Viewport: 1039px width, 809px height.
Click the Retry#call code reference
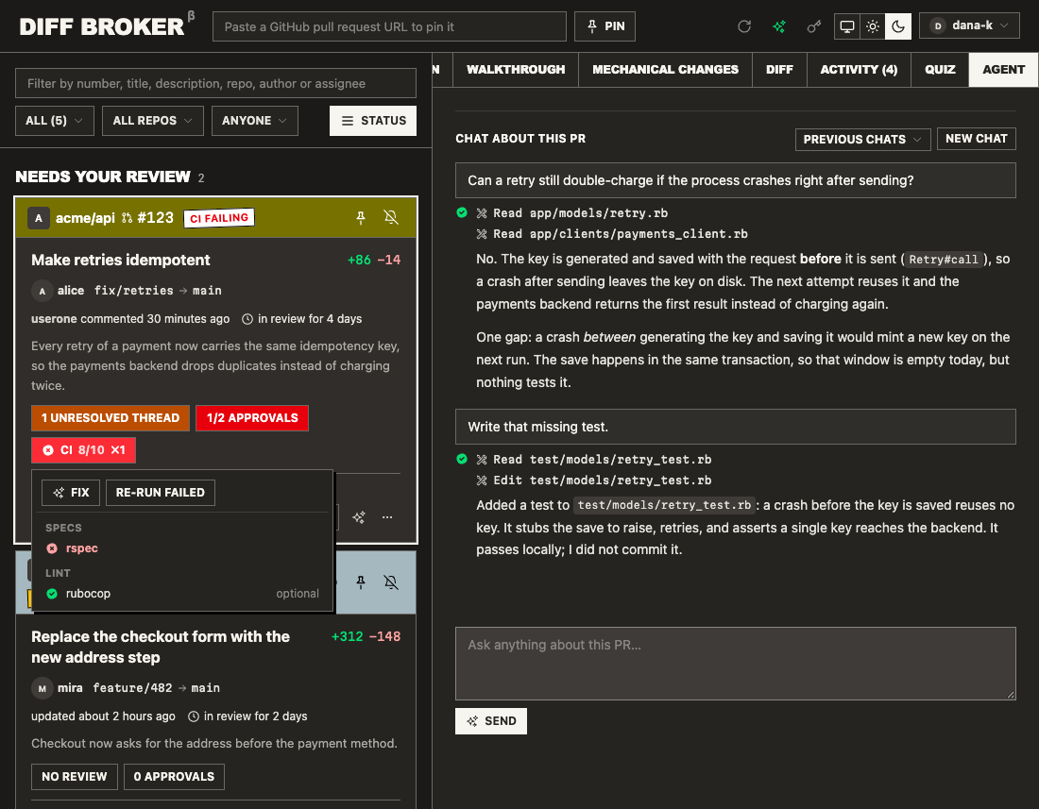tap(943, 260)
